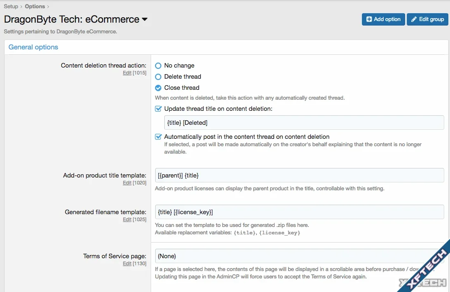Go to Options in the breadcrumb
This screenshot has width=450, height=292.
(x=35, y=6)
